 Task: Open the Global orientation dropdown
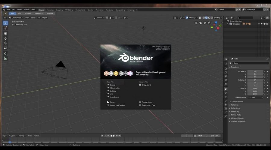click(x=99, y=18)
